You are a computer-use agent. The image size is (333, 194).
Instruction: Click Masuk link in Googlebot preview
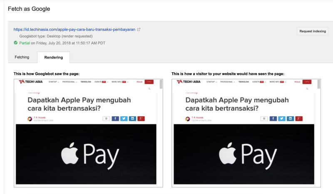tap(139, 82)
